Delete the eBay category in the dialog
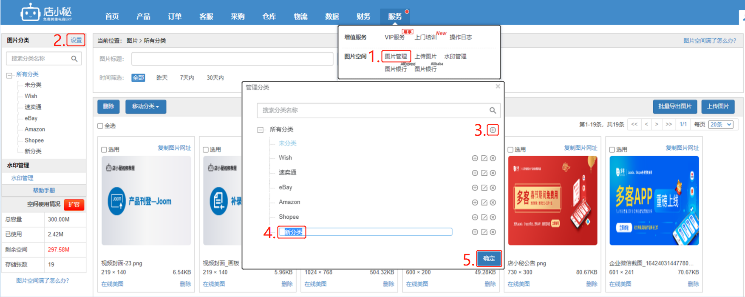The width and height of the screenshot is (745, 297). tap(493, 188)
